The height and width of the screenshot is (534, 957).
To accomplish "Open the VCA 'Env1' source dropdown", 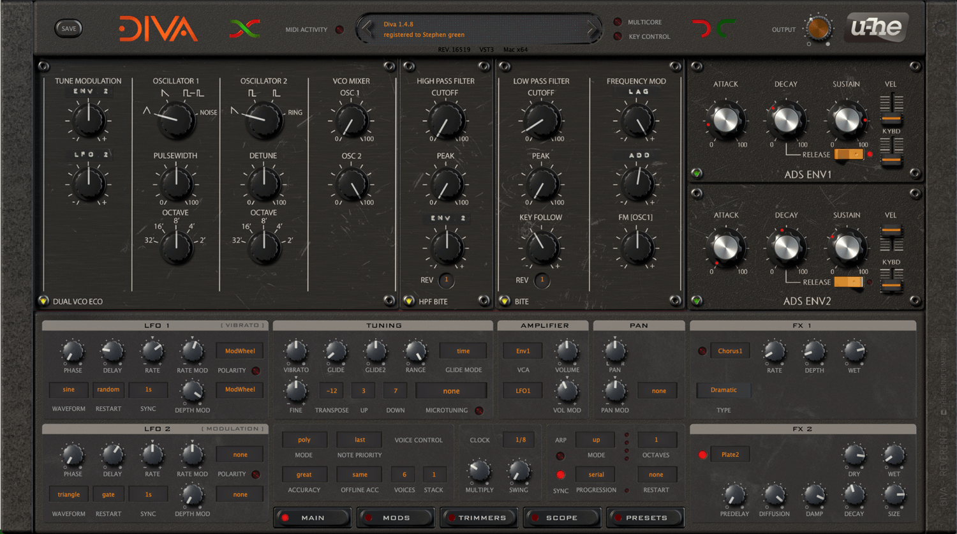I will [x=523, y=351].
